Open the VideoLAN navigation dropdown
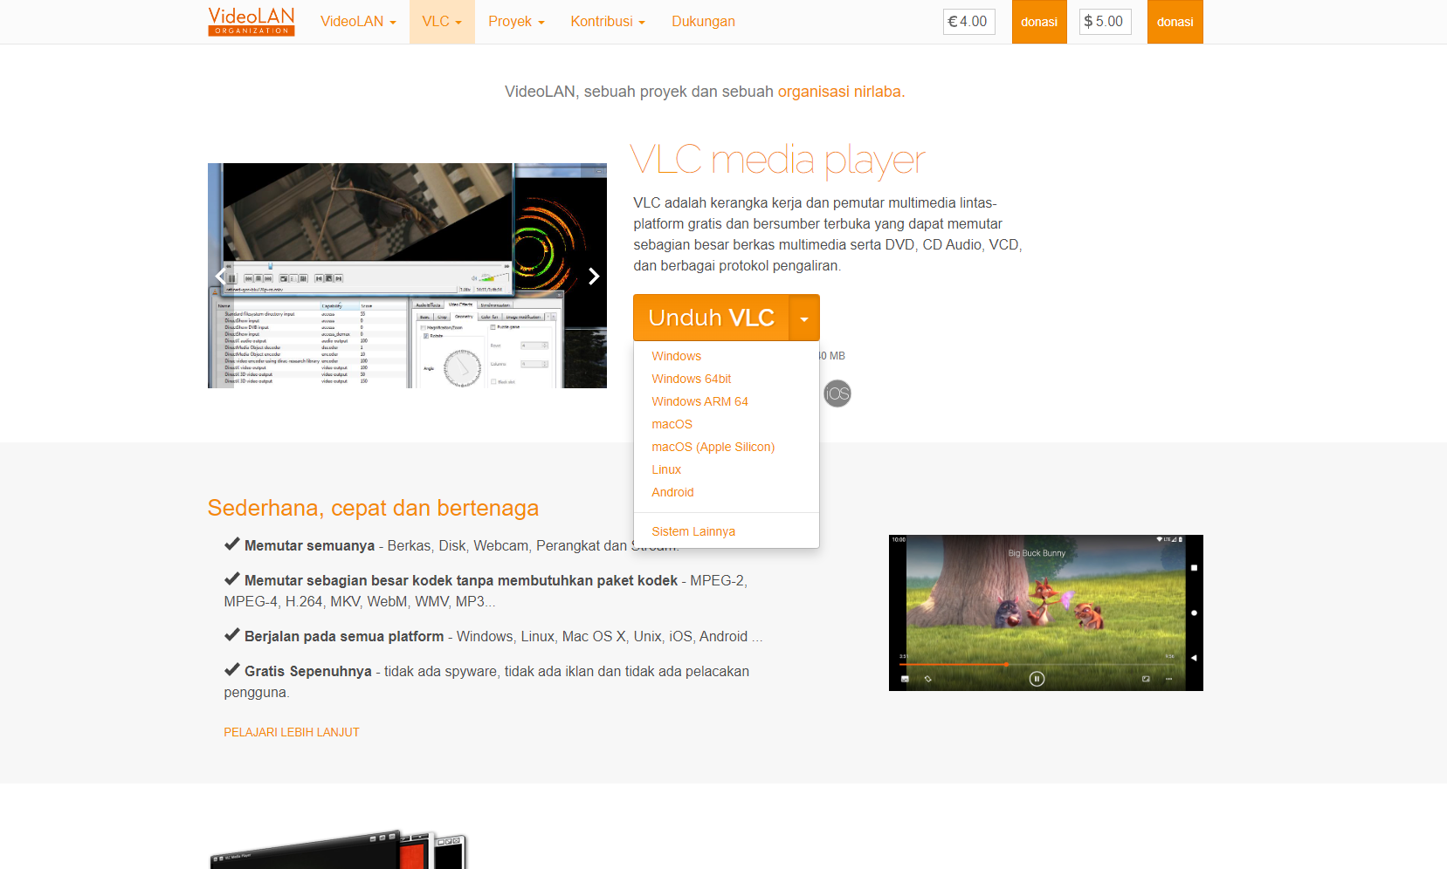 pyautogui.click(x=358, y=22)
